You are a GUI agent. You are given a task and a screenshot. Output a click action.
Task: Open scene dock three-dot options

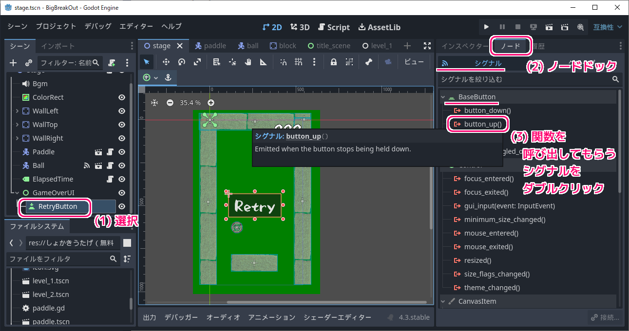127,63
